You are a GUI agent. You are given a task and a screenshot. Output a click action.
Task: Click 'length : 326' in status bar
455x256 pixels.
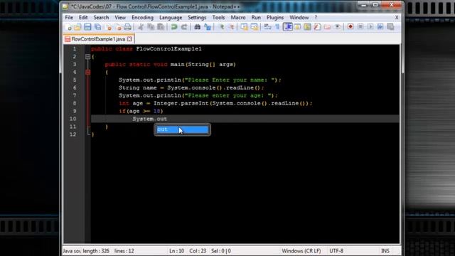coord(96,251)
